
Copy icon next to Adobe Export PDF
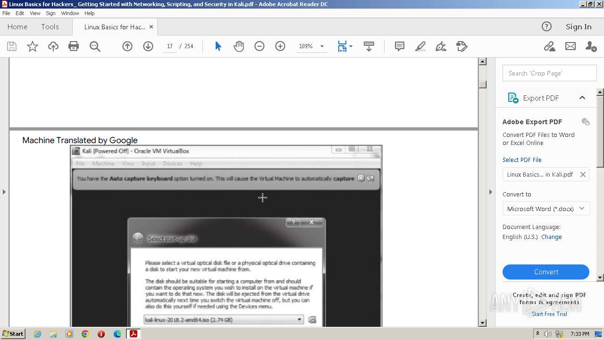pos(586,122)
